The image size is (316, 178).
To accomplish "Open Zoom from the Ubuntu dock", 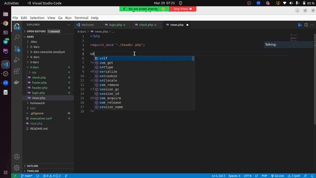I will 5,83.
